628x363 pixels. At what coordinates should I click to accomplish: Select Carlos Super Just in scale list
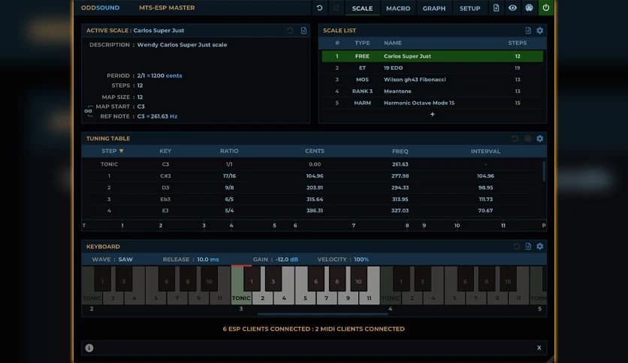coord(432,56)
